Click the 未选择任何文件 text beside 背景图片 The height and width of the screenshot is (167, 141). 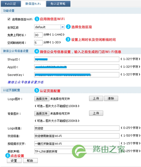[60, 114]
